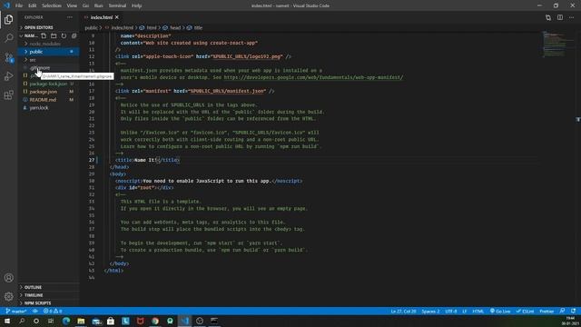Click UTF-8 encoding in status bar
Screen dimensions: 581x327
[451, 311]
